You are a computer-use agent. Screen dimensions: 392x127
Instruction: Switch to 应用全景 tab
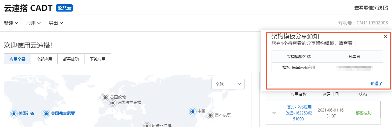pyautogui.click(x=17, y=59)
